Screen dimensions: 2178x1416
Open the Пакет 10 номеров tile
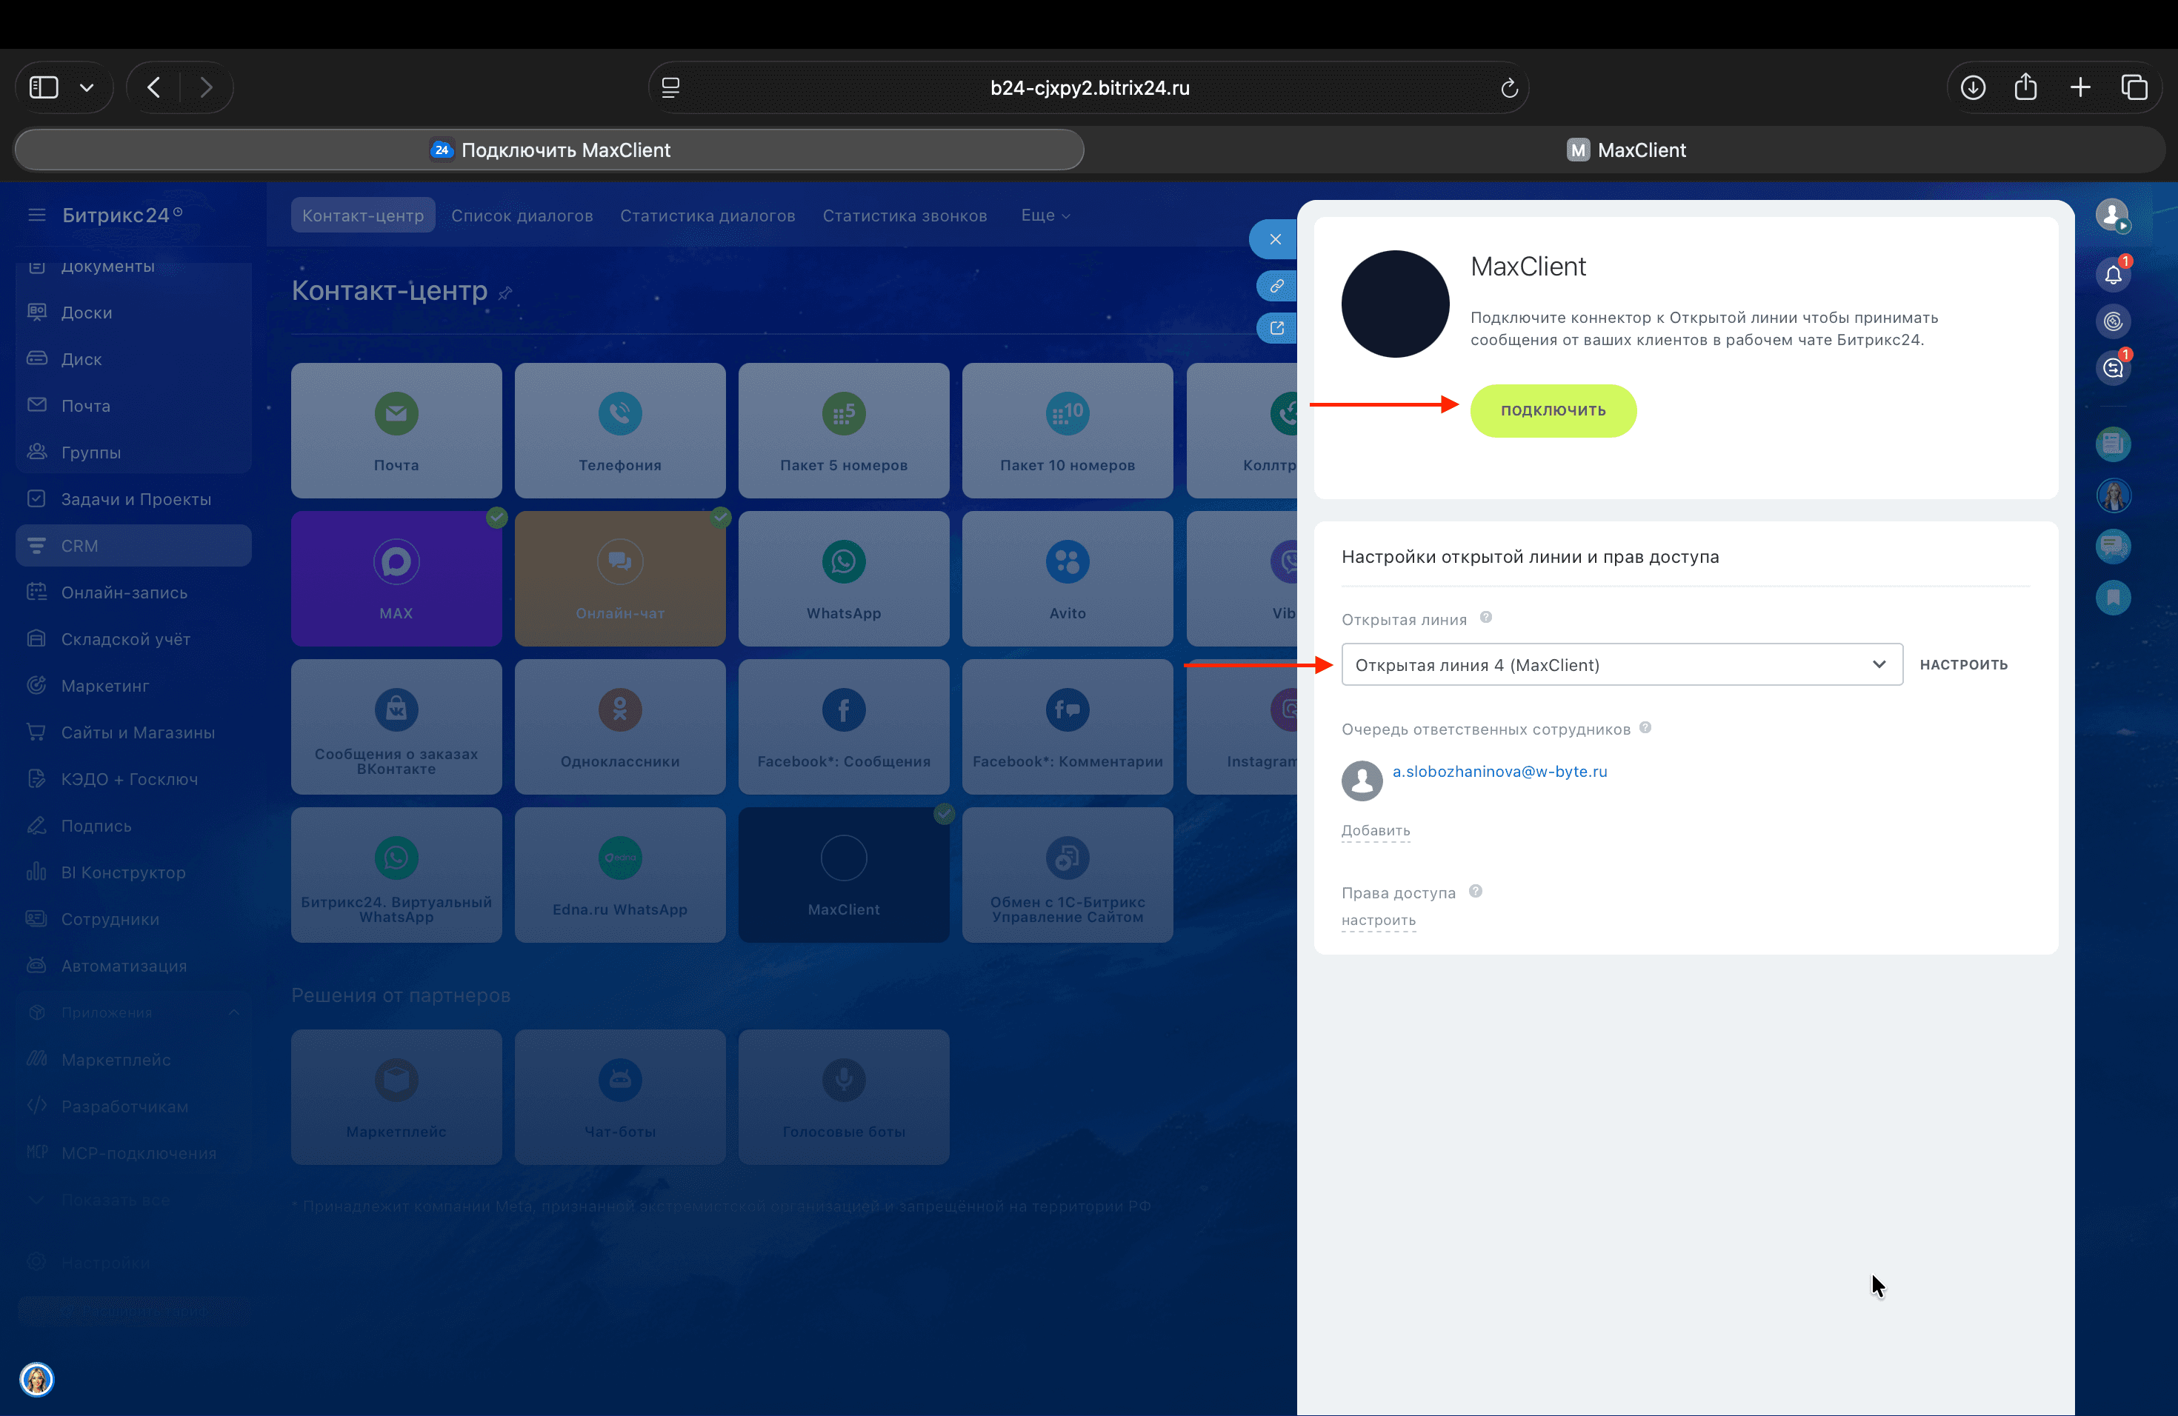1067,431
